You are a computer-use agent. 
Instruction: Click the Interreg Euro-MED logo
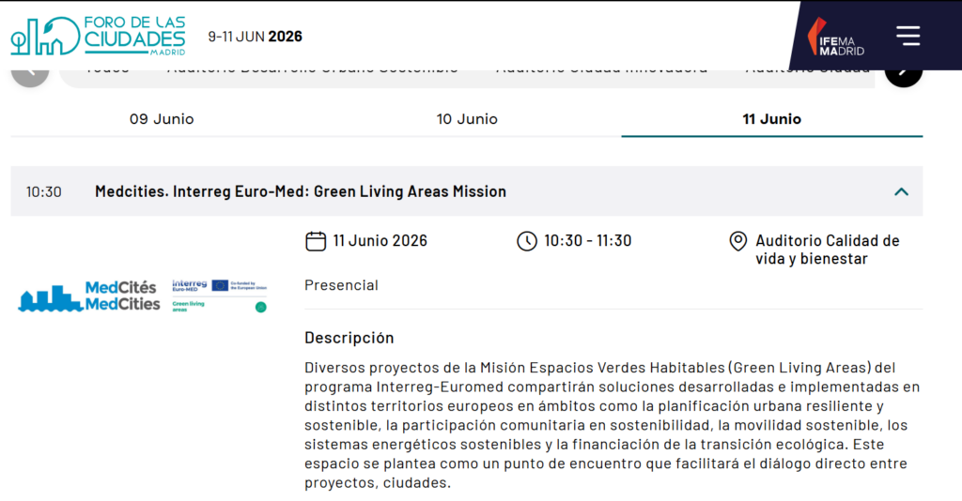(x=219, y=296)
